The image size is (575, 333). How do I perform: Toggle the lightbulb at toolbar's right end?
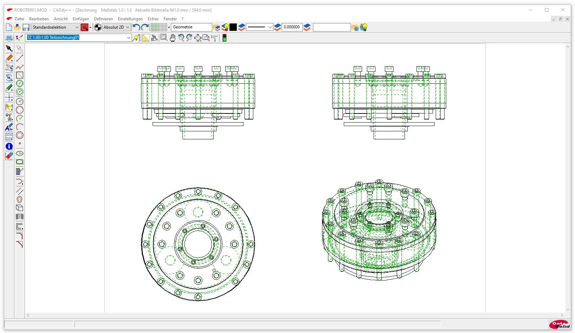(364, 27)
